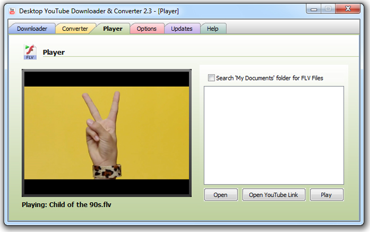Click the YouTube Downloader app icon in title bar
Image resolution: width=370 pixels, height=232 pixels.
[x=12, y=10]
